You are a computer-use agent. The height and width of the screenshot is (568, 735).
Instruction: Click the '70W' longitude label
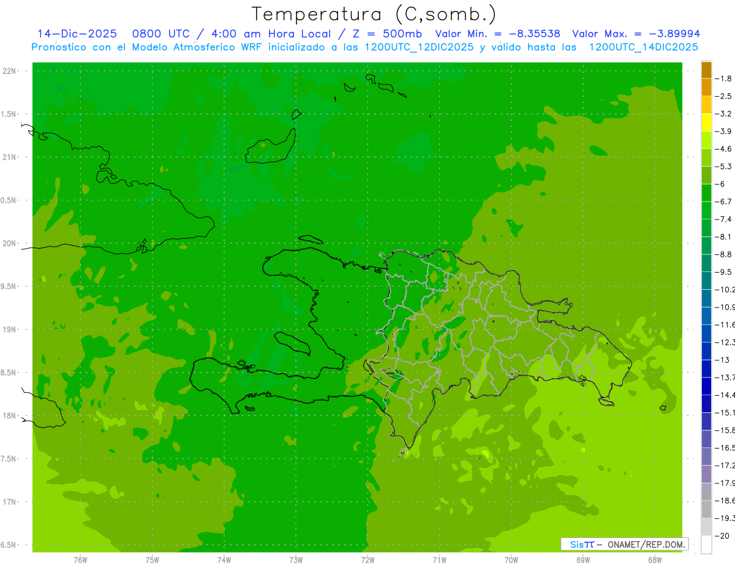point(511,559)
